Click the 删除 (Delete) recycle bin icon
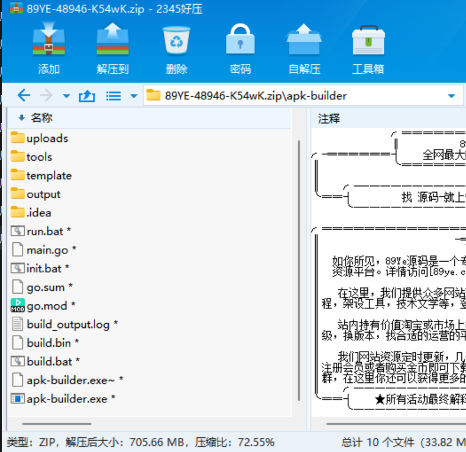 [x=176, y=41]
